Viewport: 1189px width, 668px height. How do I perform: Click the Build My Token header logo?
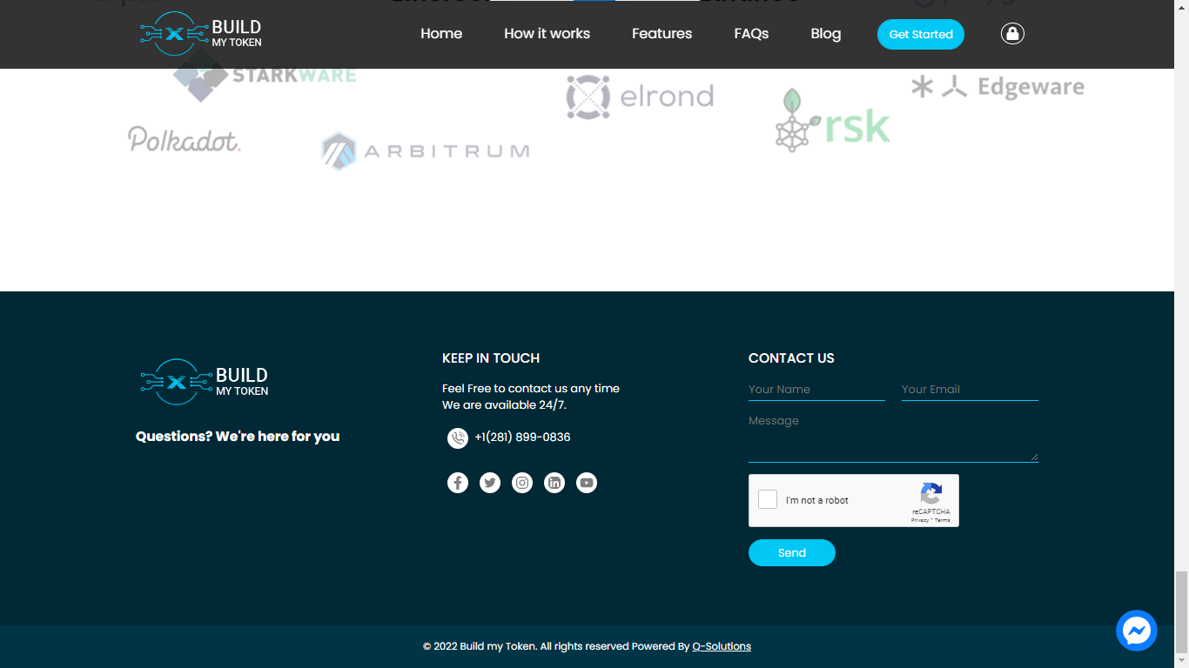201,34
